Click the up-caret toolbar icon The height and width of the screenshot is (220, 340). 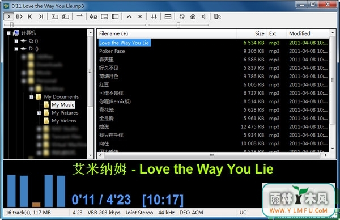coord(129,16)
